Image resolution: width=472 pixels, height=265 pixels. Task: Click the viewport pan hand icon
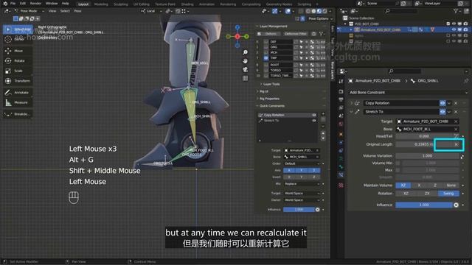tap(246, 61)
